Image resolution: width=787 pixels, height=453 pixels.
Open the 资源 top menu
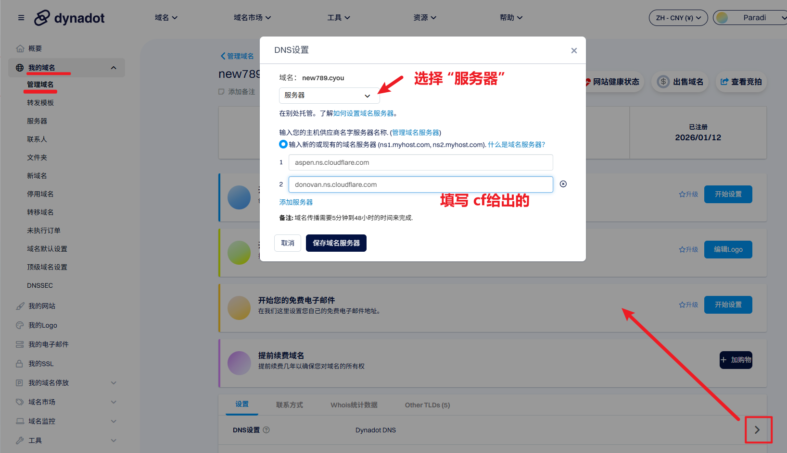(425, 18)
